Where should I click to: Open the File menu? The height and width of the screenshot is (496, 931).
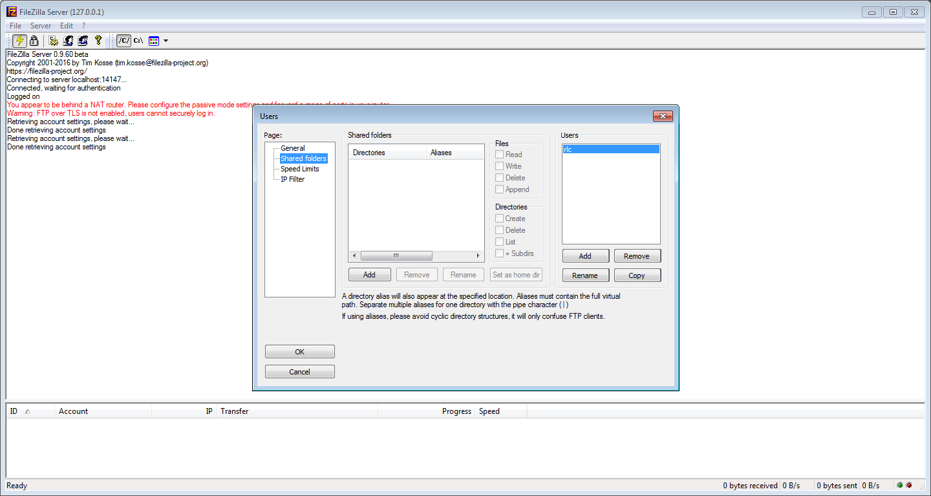point(16,26)
